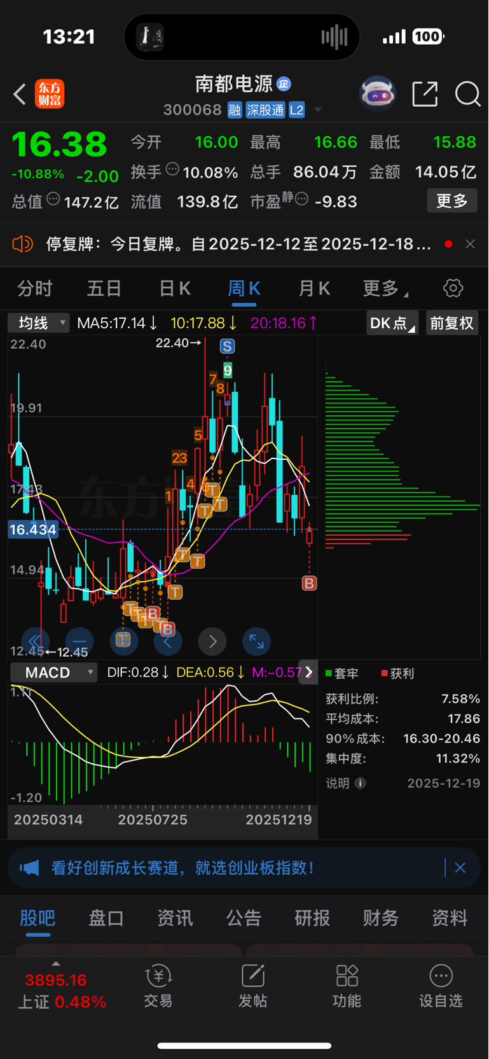Open the 停复牌 announcement text
The height and width of the screenshot is (1059, 489).
pos(238,244)
